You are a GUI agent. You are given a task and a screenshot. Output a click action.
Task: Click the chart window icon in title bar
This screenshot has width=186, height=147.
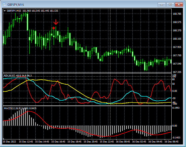point(4,5)
